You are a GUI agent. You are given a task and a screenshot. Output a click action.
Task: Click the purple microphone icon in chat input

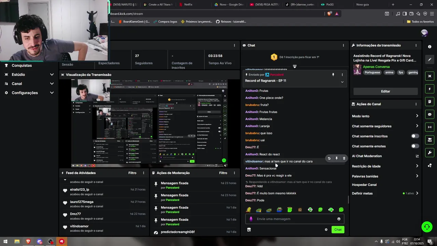(x=251, y=219)
